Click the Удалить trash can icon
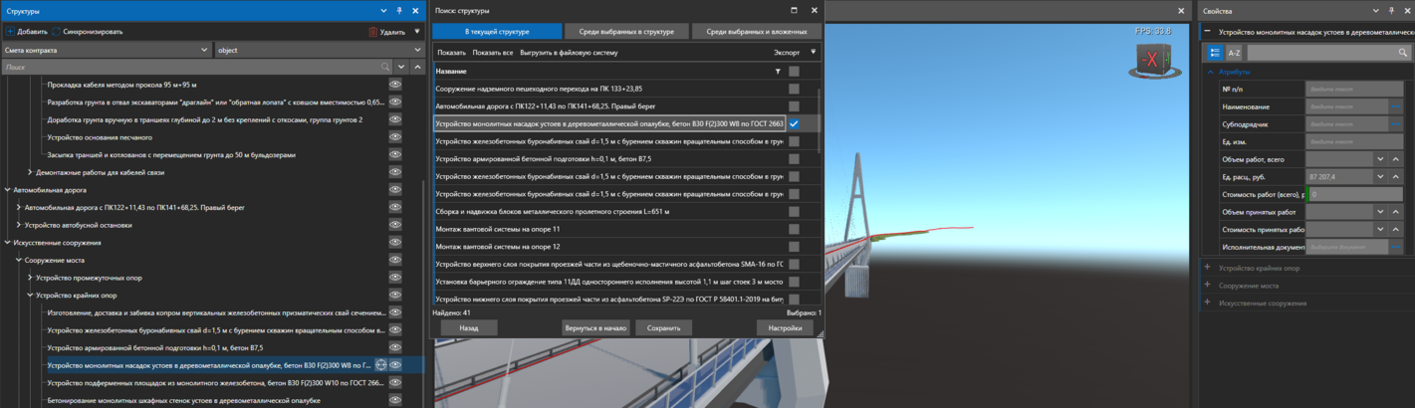This screenshot has width=1415, height=408. (x=373, y=32)
